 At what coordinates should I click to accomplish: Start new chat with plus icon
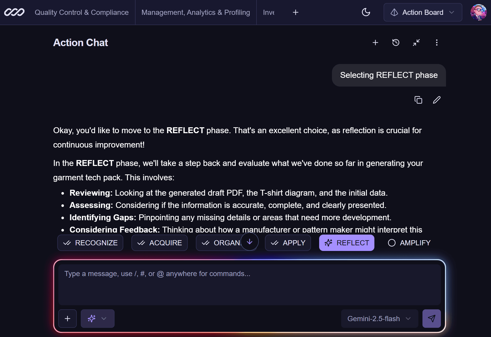(x=375, y=43)
